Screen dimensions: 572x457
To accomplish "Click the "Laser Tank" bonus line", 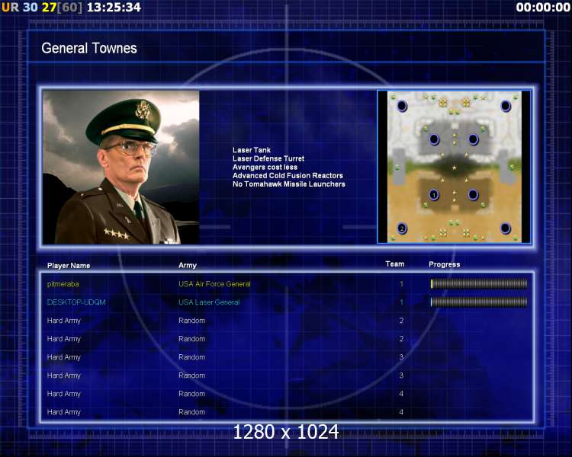I will click(252, 150).
